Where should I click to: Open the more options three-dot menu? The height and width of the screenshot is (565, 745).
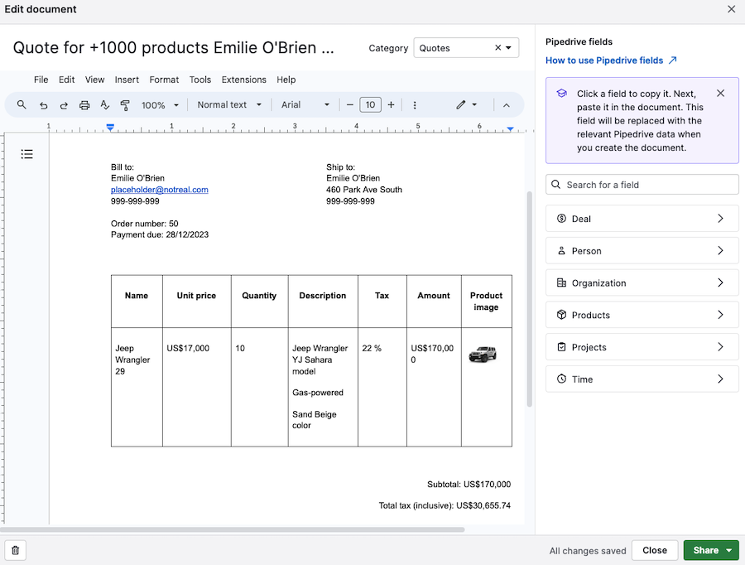click(415, 105)
